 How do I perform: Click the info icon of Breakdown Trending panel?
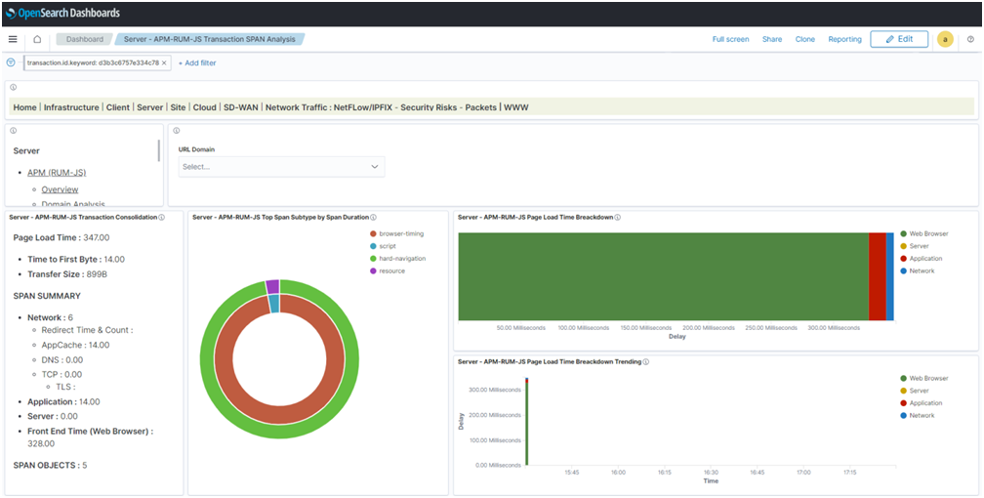646,361
